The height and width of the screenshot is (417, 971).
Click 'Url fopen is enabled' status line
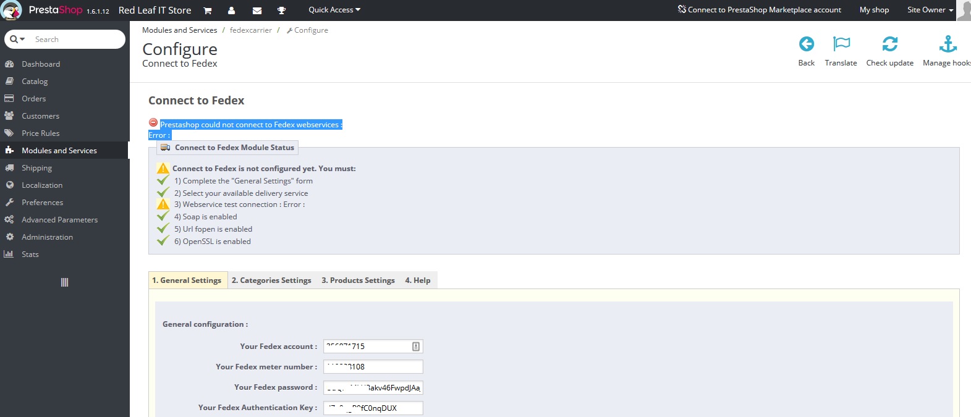coord(213,229)
